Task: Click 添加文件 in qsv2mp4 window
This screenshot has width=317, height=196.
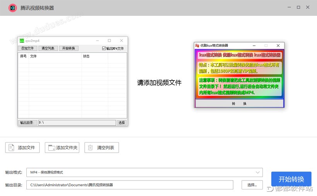Action: tap(27, 48)
